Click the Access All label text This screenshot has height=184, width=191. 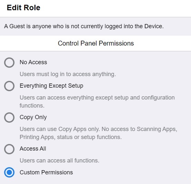(x=33, y=149)
